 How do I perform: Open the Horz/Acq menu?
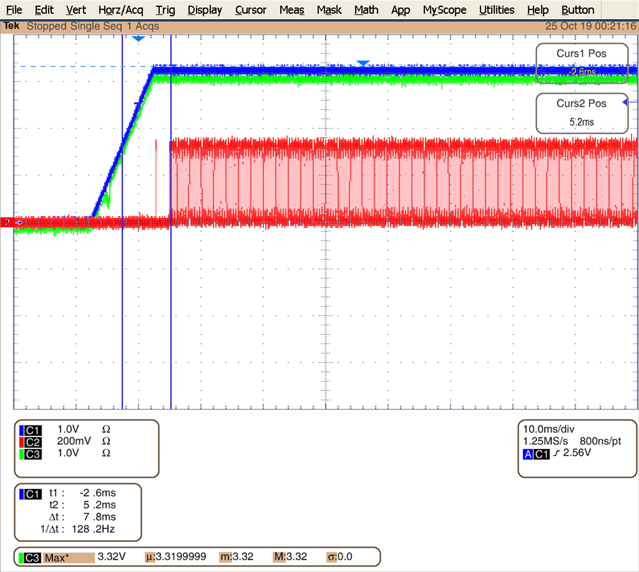click(120, 10)
